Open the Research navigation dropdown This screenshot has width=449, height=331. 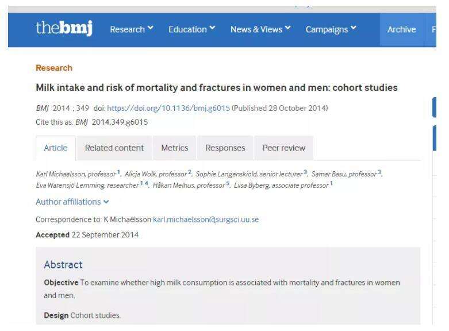[x=131, y=30]
